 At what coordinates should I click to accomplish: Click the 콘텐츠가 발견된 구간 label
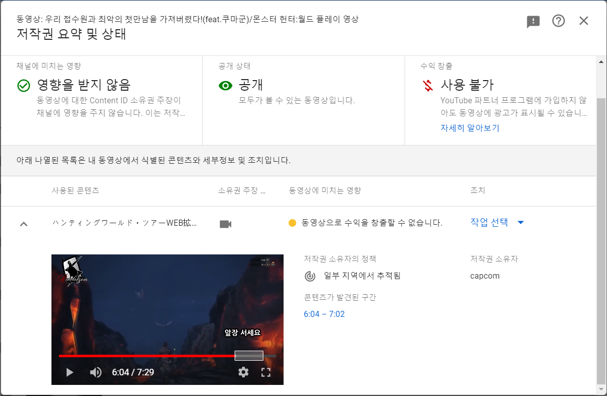click(340, 297)
